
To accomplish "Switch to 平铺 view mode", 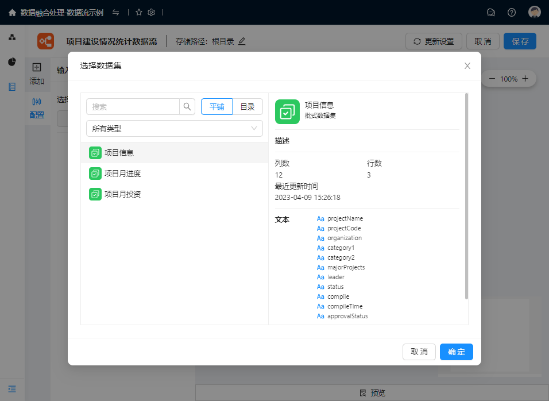I will pos(216,107).
